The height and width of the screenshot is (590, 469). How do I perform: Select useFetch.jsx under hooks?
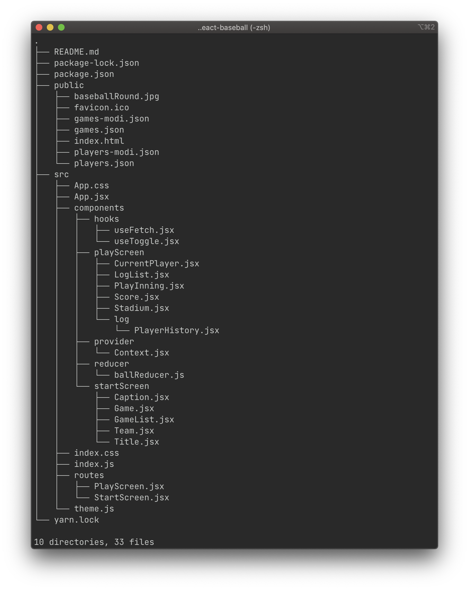click(x=144, y=230)
